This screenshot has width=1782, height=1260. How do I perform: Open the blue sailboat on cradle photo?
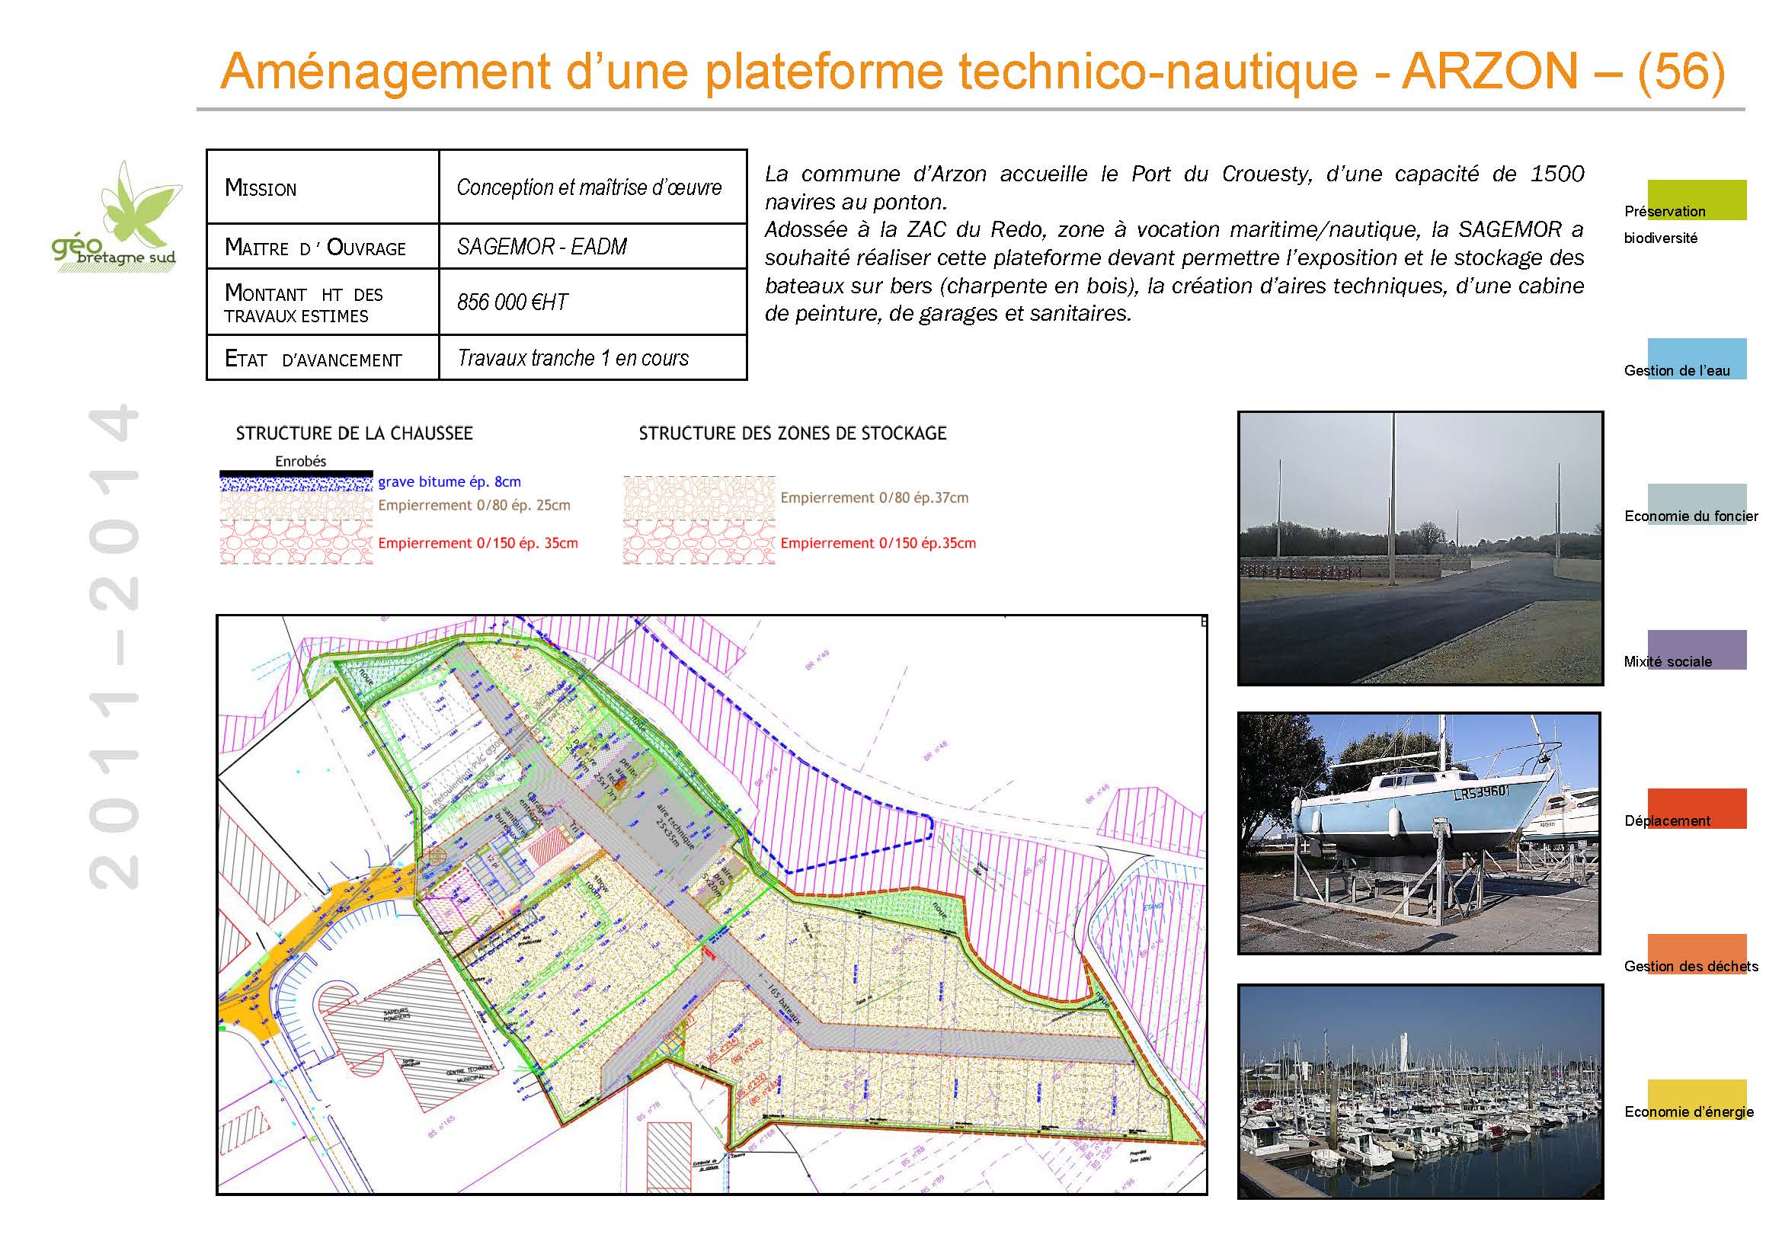(x=1419, y=833)
